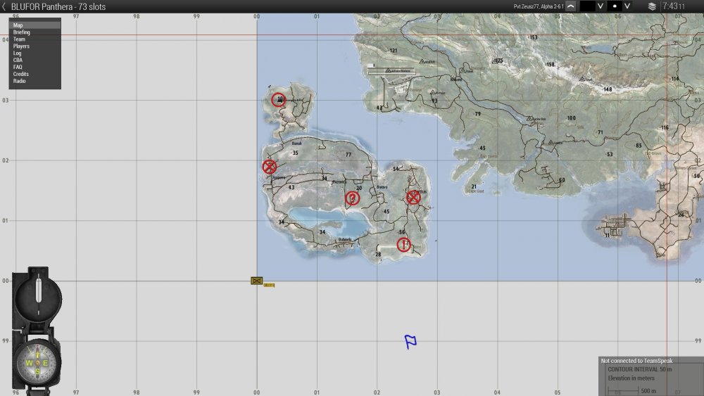The image size is (704, 396).
Task: Open the dot marker shape dropdown
Action: tap(627, 6)
